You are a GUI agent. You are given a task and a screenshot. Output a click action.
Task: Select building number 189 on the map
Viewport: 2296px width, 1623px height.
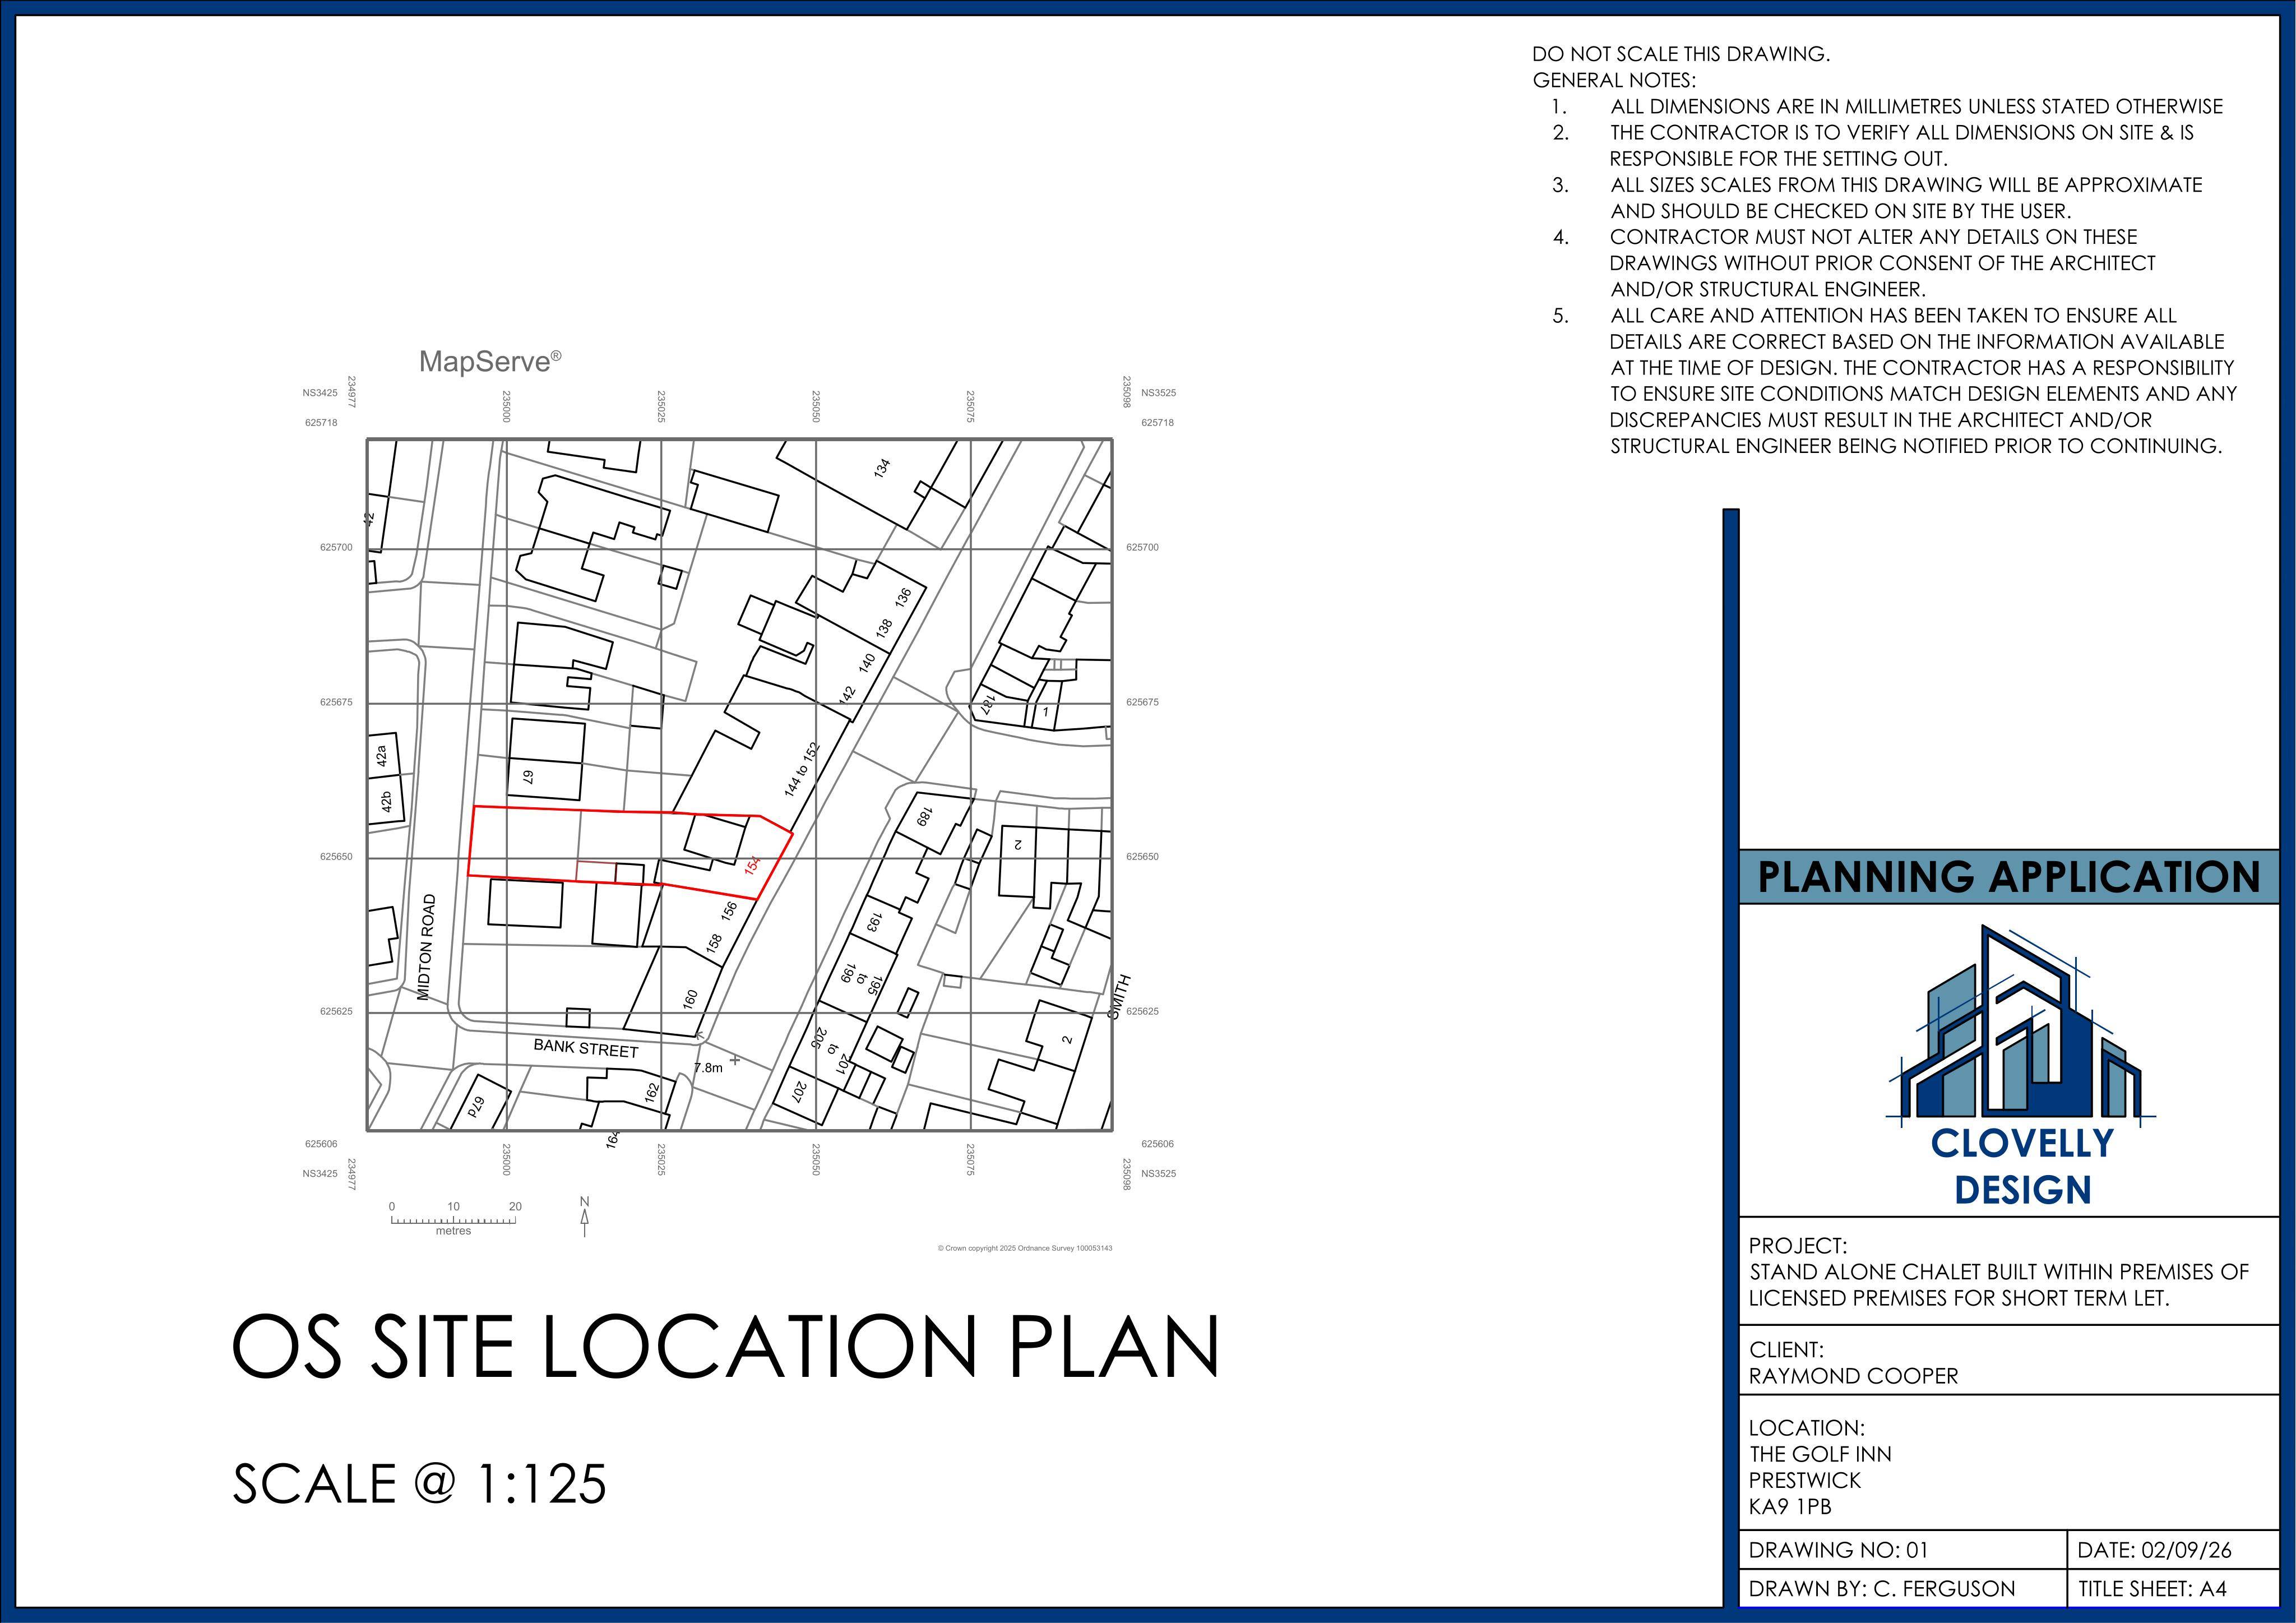coord(924,817)
